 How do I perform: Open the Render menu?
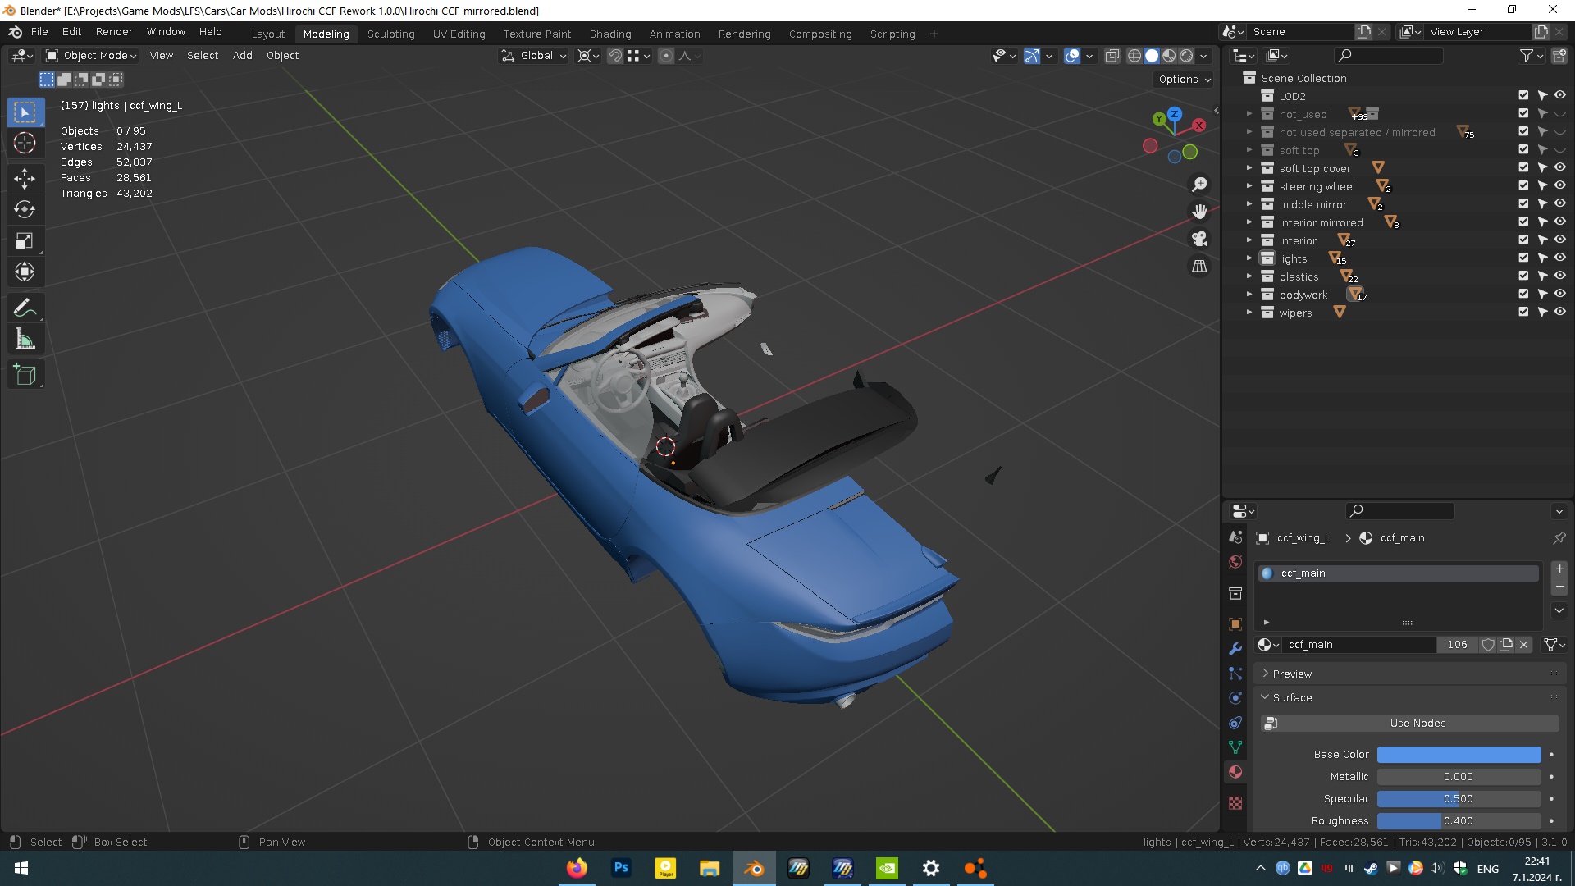pos(114,32)
